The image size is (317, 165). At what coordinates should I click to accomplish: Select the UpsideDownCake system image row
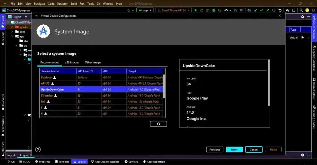pyautogui.click(x=101, y=89)
